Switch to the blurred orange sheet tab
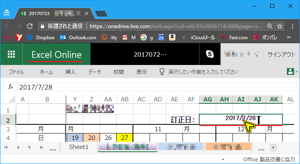The height and width of the screenshot is (164, 300). coord(228,147)
